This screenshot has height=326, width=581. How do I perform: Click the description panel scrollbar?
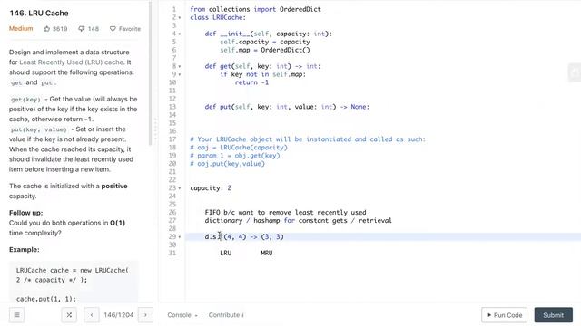pyautogui.click(x=150, y=74)
